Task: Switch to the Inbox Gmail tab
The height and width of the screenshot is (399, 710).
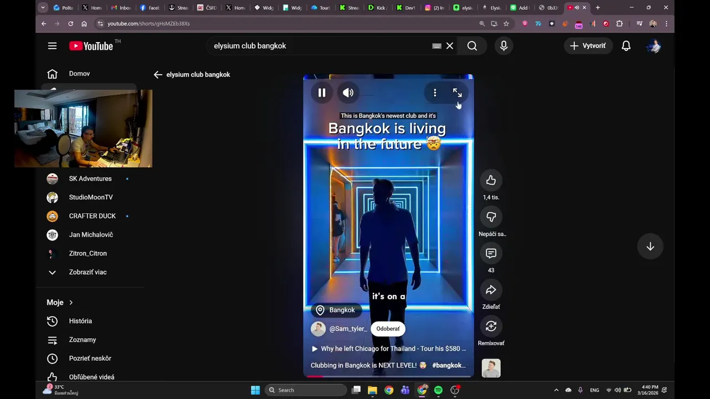Action: coord(121,8)
